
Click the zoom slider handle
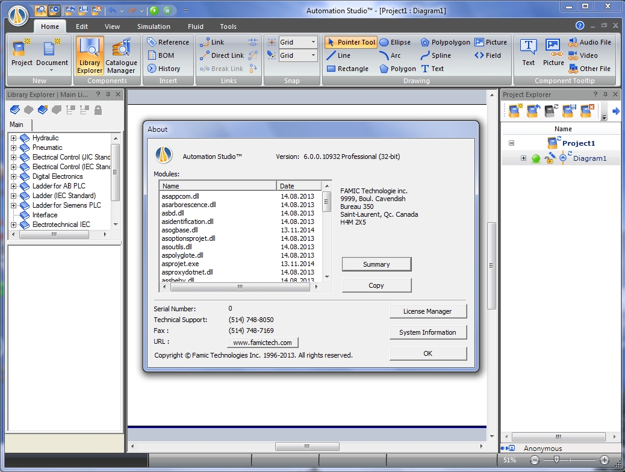pyautogui.click(x=556, y=460)
